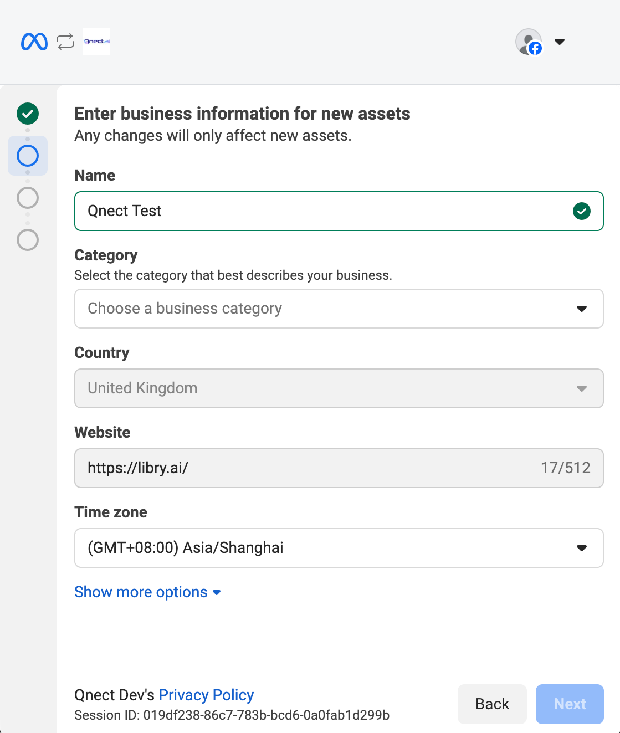The height and width of the screenshot is (733, 620).
Task: Open the Qnect.ai app logo thumbnail
Action: [x=96, y=42]
